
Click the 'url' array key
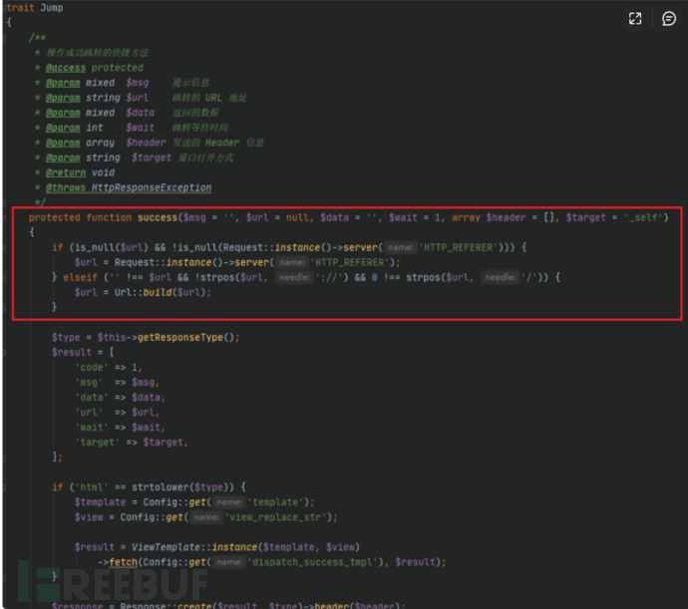89,413
